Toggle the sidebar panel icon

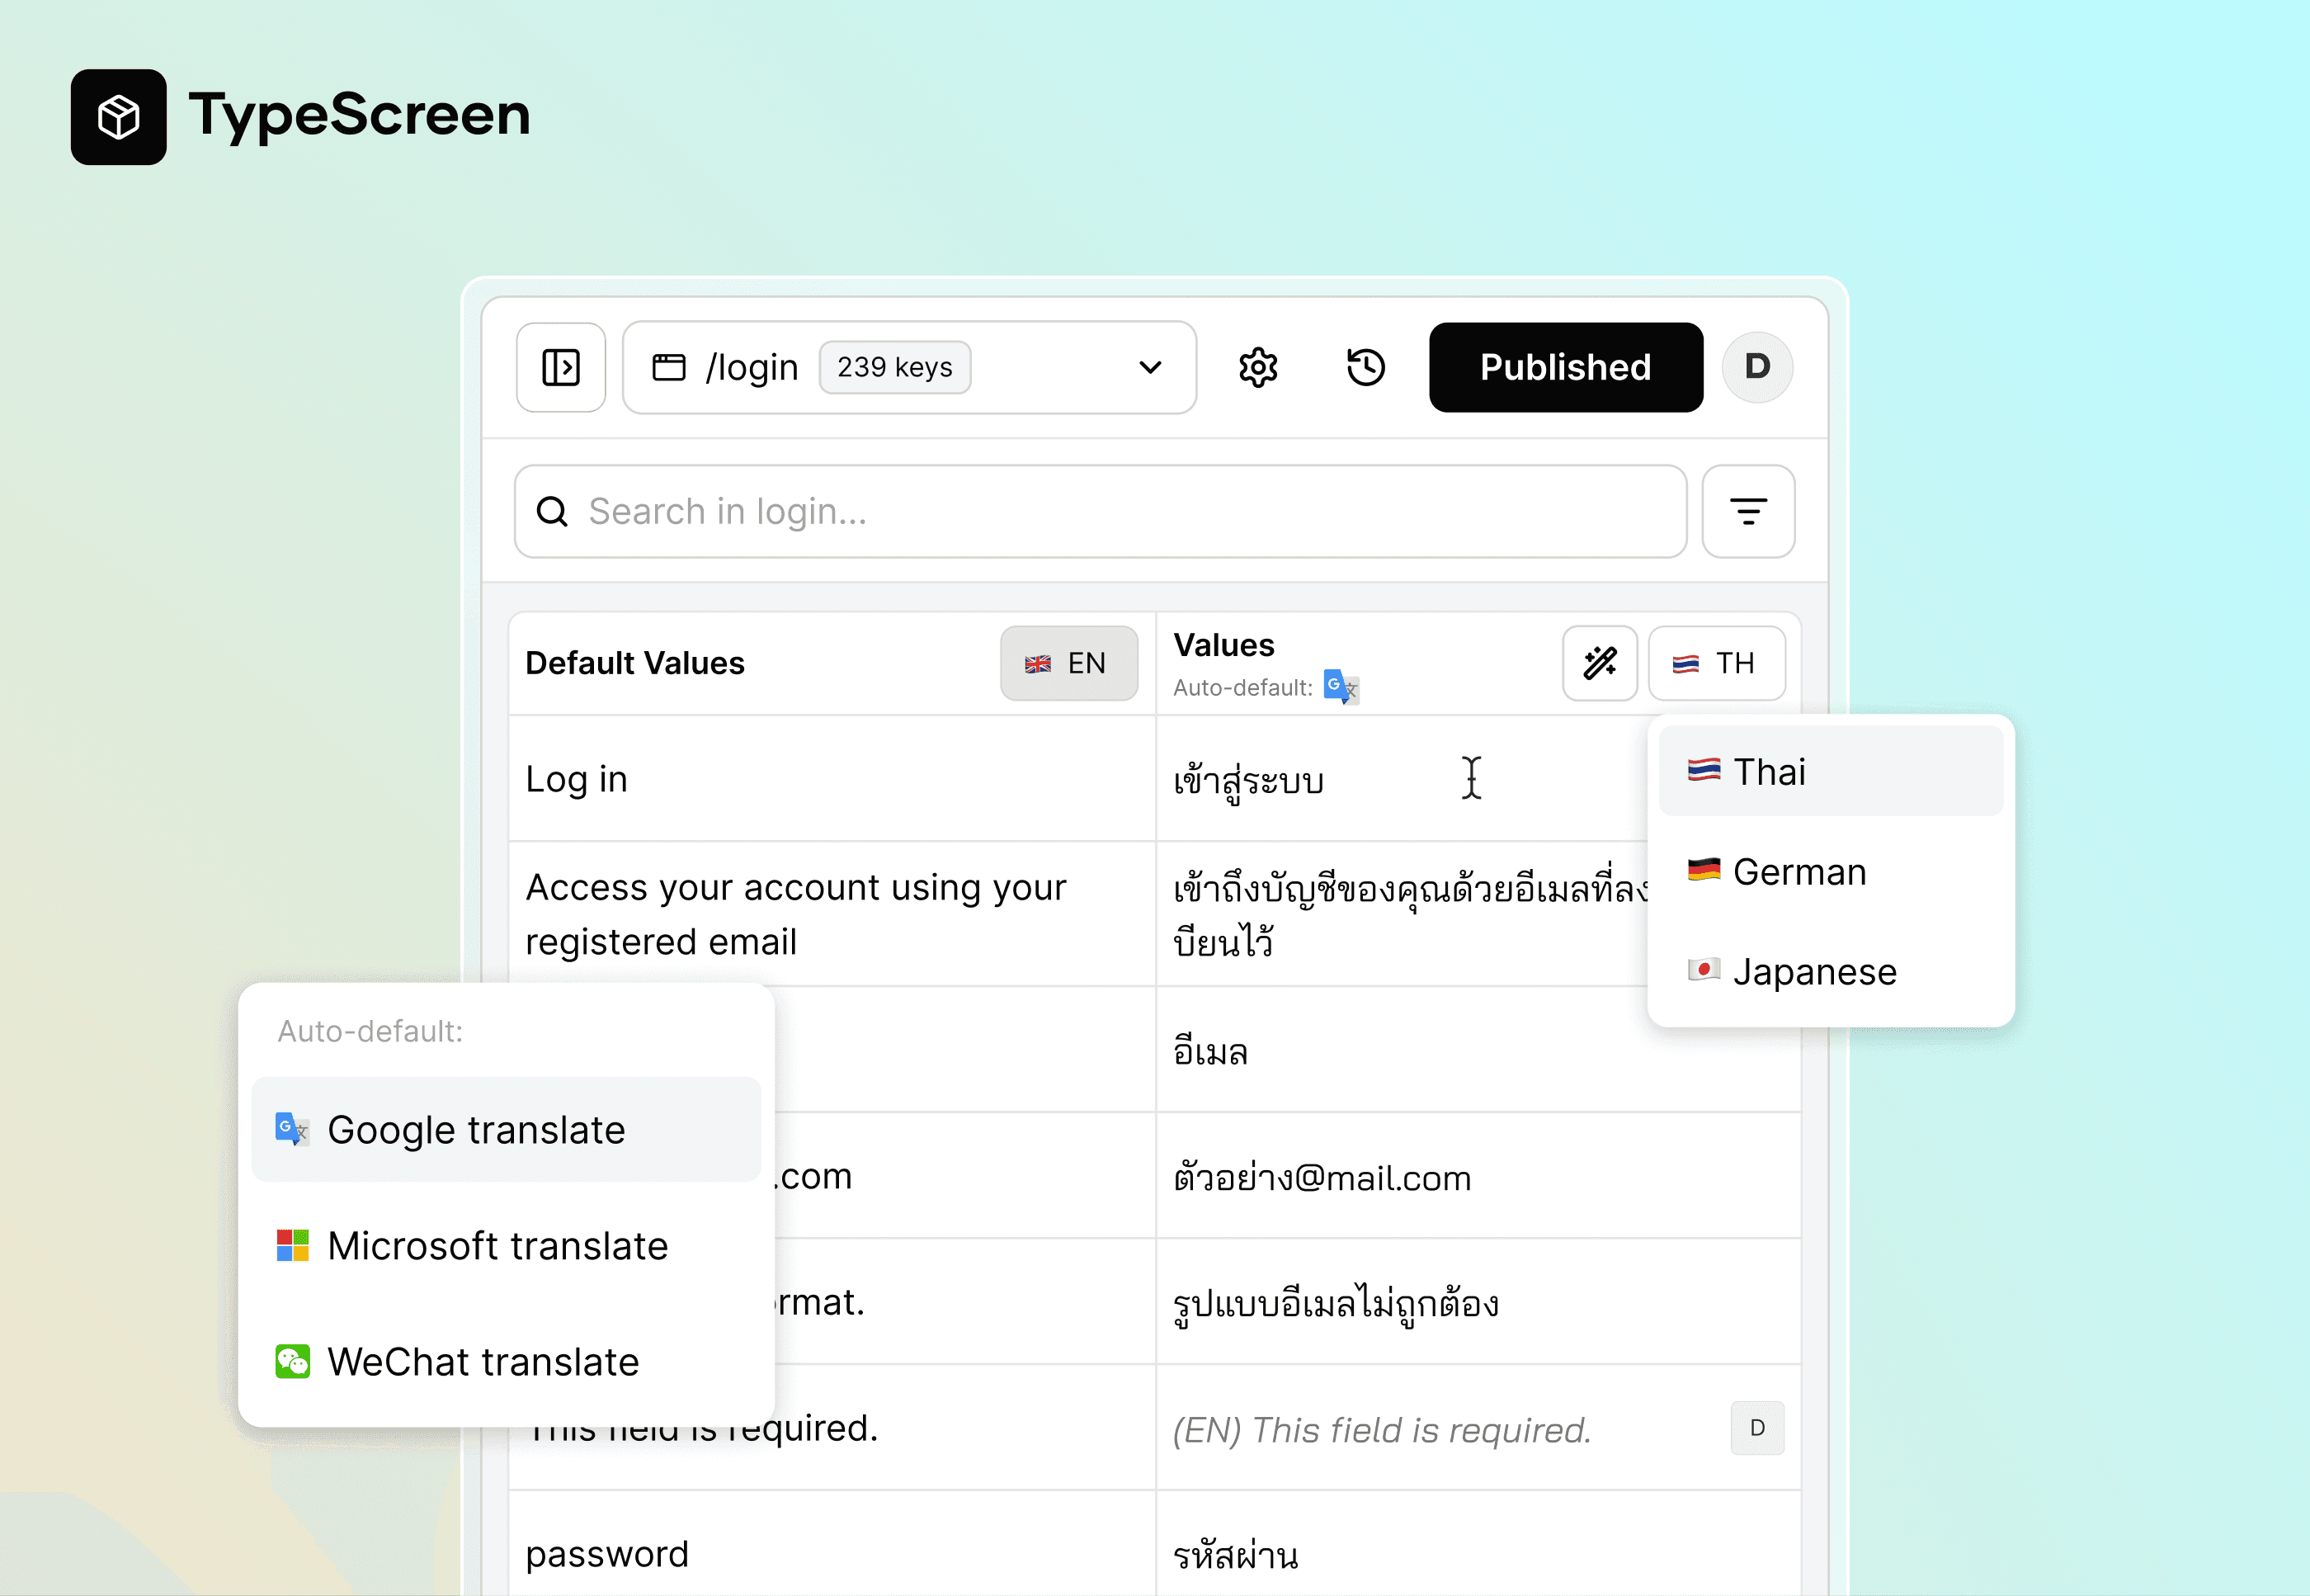(x=561, y=367)
